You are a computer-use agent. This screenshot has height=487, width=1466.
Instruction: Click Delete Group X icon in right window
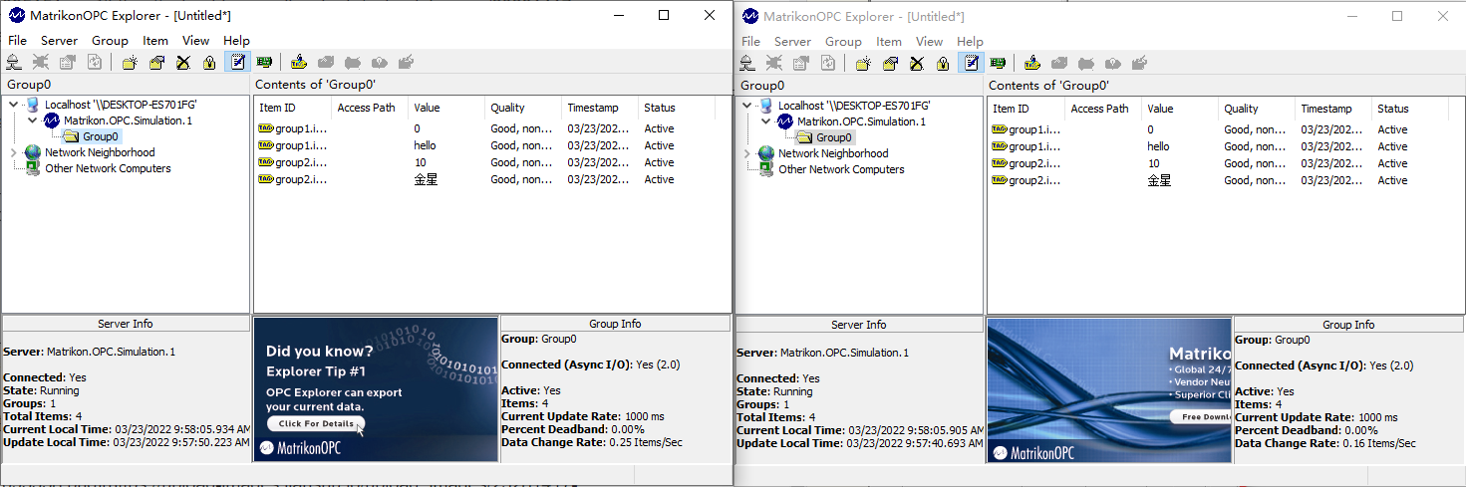click(x=917, y=63)
